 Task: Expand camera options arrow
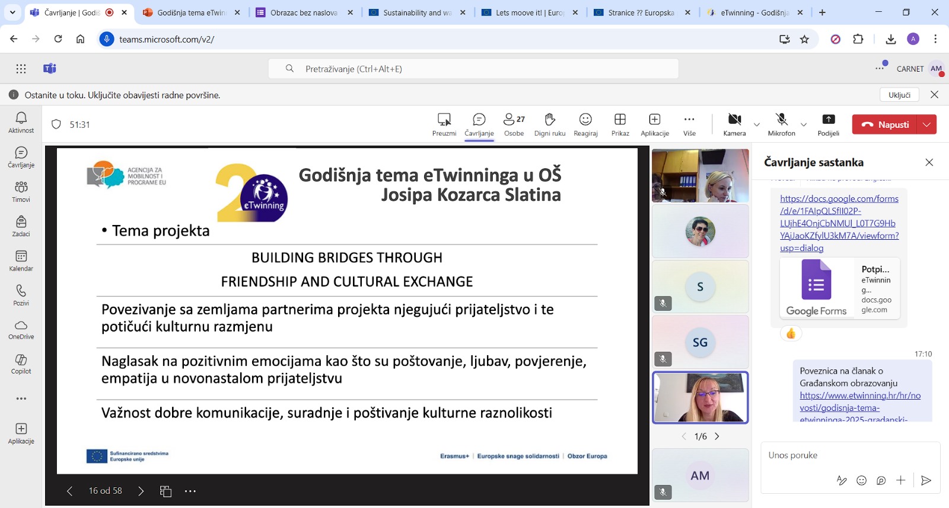757,124
